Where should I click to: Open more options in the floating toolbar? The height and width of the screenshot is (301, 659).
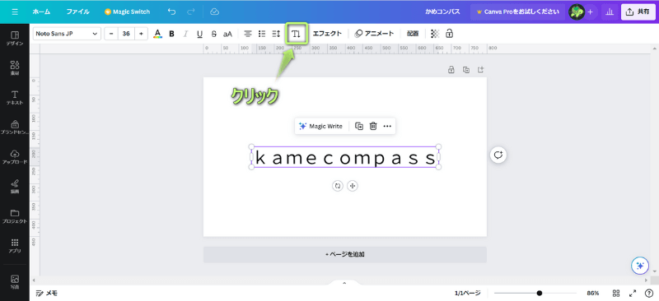click(387, 126)
